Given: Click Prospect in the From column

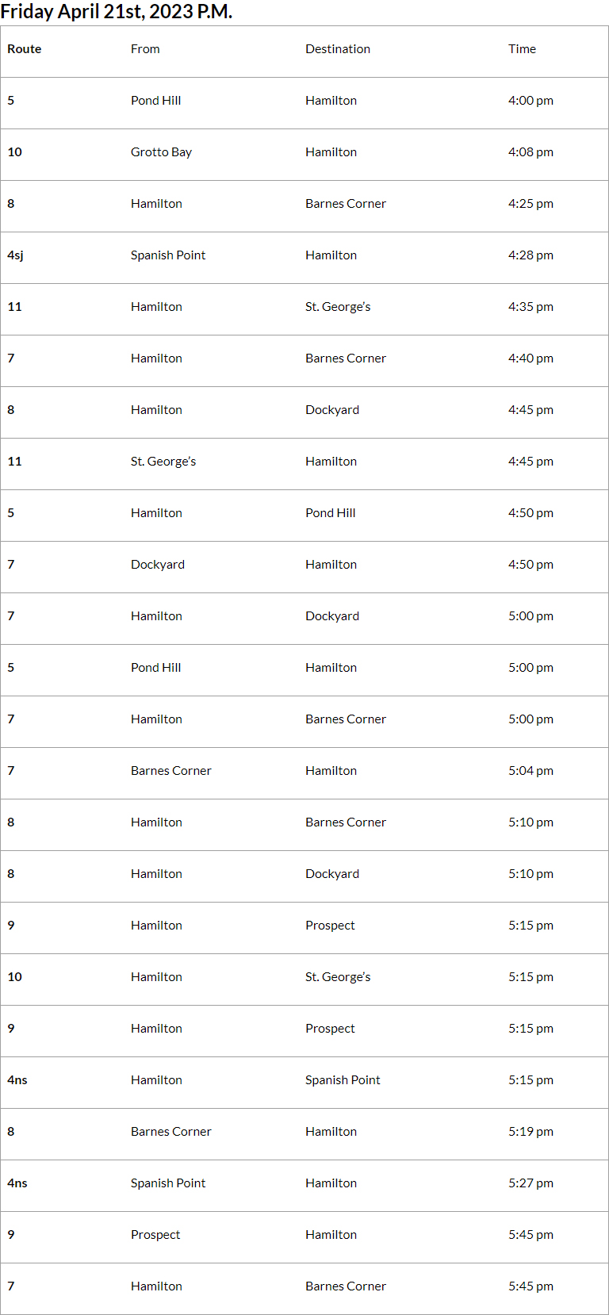Looking at the screenshot, I should click(x=155, y=1235).
